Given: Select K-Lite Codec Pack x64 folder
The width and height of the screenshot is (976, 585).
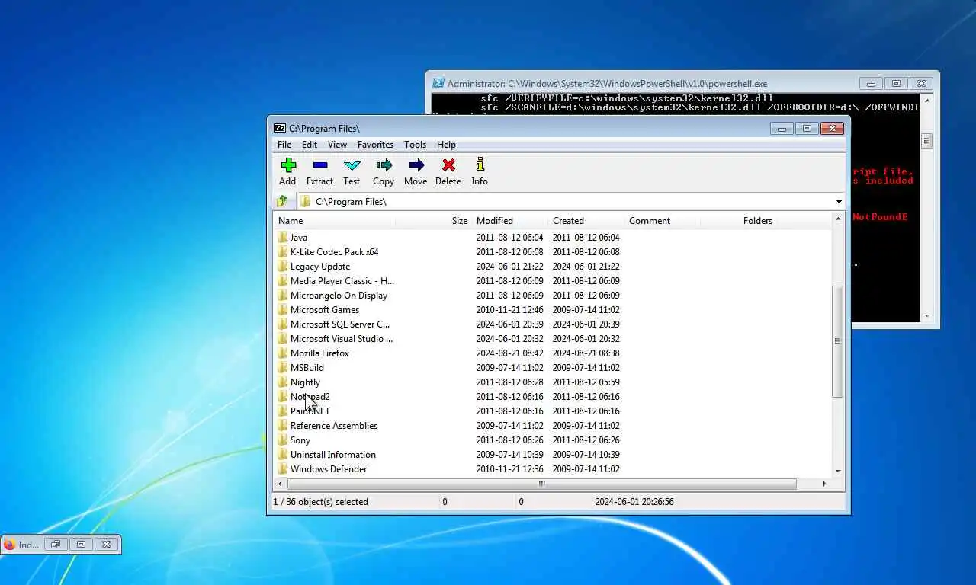Looking at the screenshot, I should pos(334,251).
